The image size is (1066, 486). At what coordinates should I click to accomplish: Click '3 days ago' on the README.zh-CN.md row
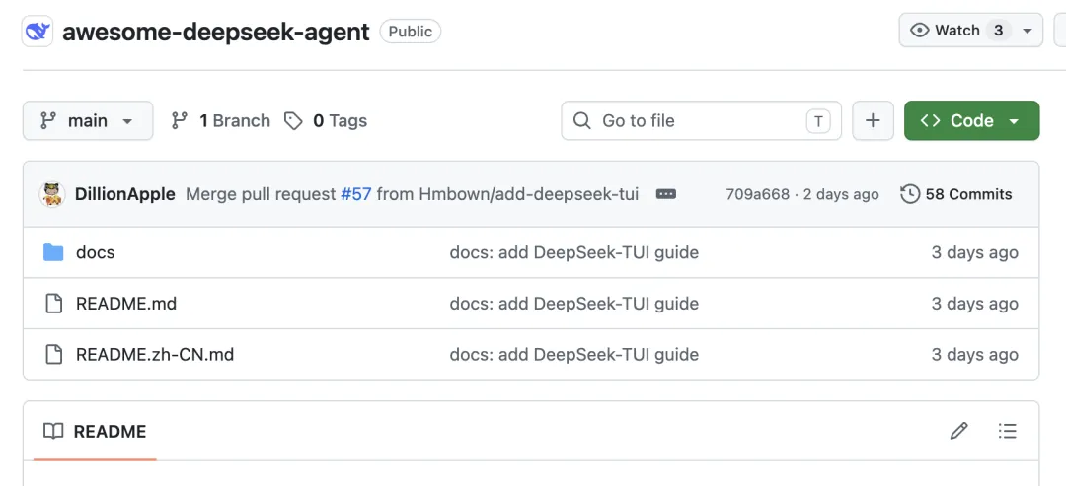[974, 354]
